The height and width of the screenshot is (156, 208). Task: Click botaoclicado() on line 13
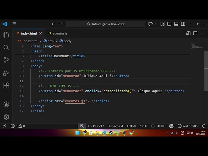118,91
